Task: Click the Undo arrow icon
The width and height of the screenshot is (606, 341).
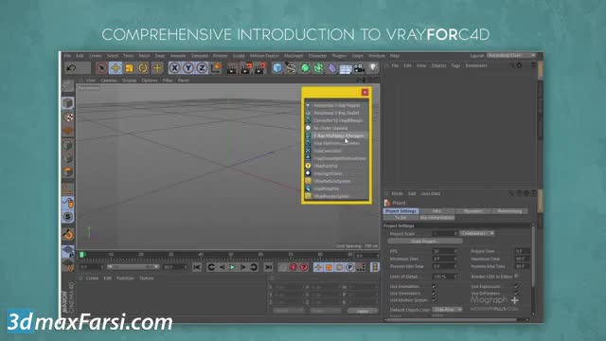Action: 71,68
